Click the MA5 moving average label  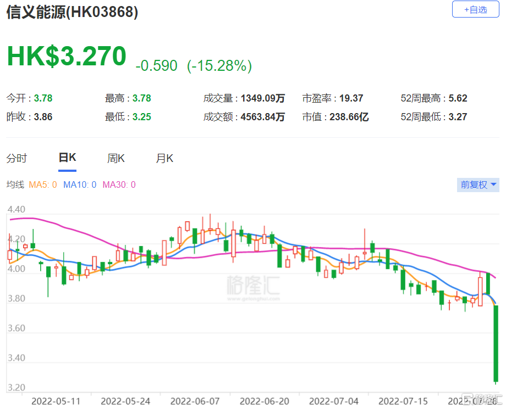coord(43,184)
